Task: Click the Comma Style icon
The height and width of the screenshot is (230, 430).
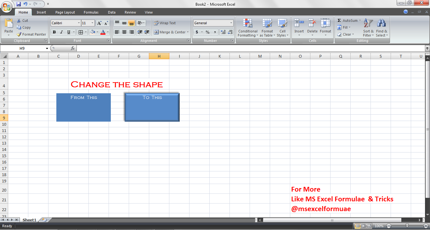Action: [x=215, y=32]
